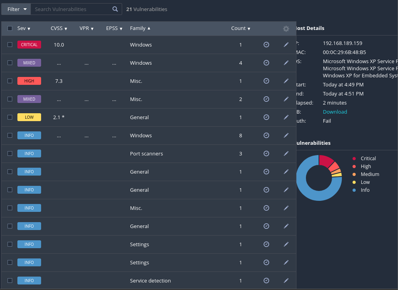The image size is (398, 290).
Task: Click pencil icon in MIXED Windows row
Action: [286, 63]
